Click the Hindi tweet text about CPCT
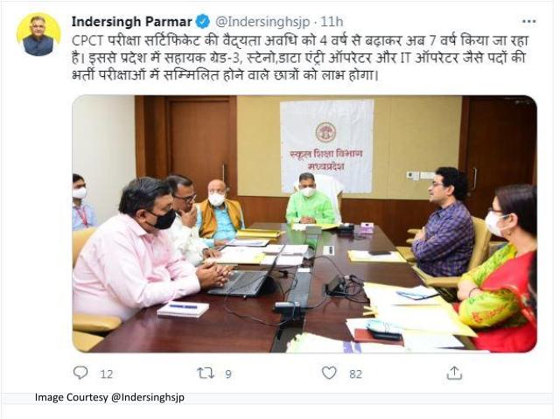This screenshot has height=419, width=560. pos(299,58)
